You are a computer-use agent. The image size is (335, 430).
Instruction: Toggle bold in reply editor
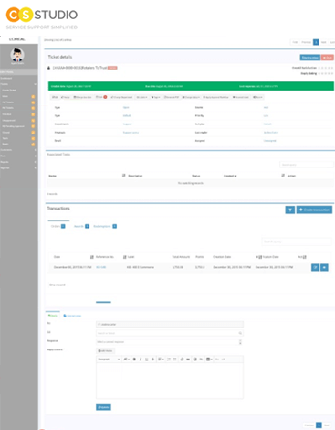pyautogui.click(x=134, y=360)
